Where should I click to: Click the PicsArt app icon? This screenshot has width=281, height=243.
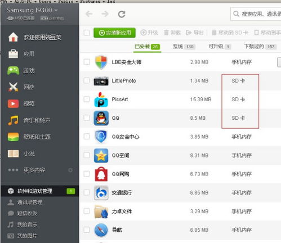(101, 100)
